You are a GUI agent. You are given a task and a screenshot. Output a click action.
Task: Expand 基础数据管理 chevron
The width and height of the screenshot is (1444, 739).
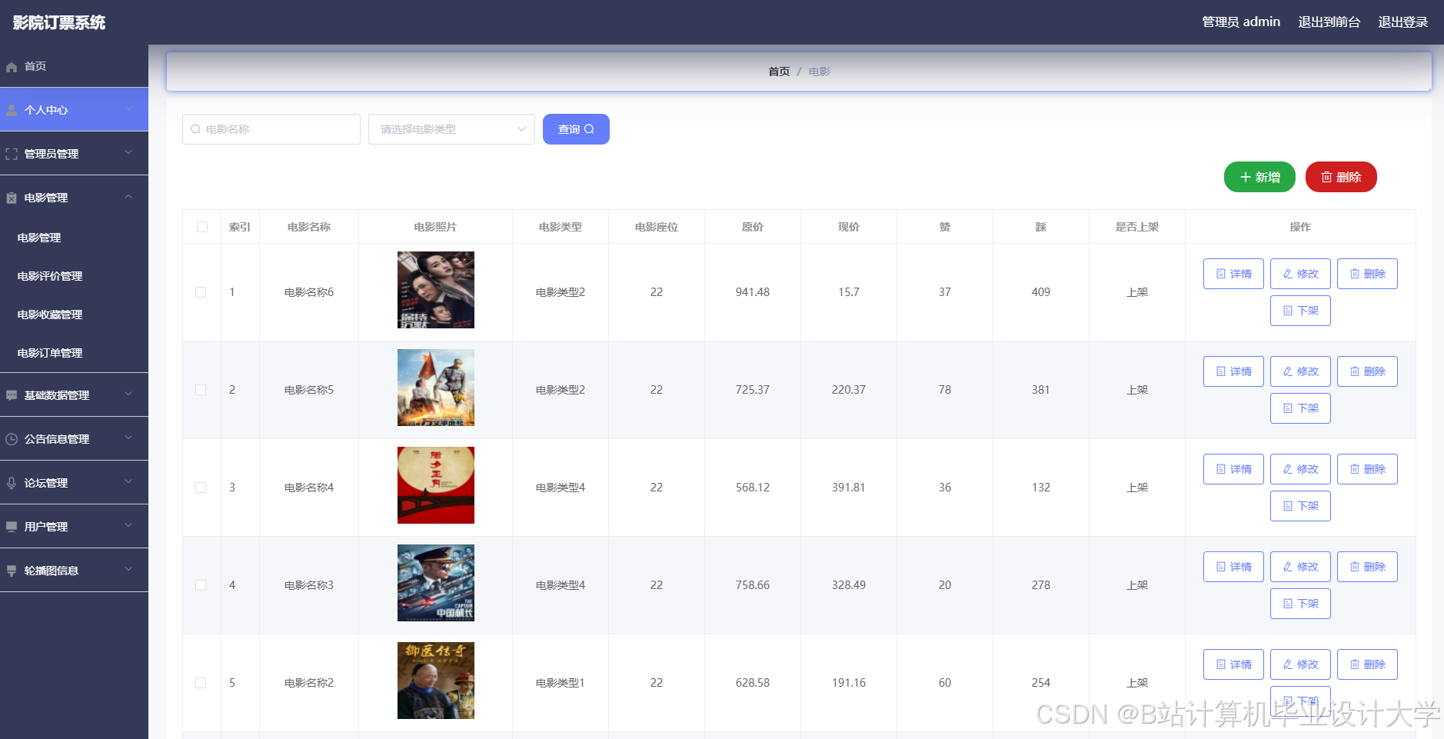coord(128,394)
